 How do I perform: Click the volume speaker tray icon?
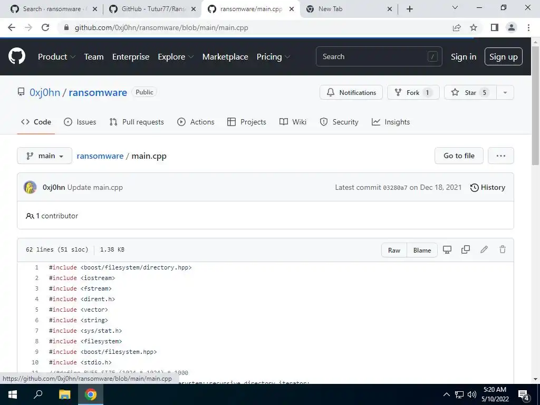click(x=472, y=394)
